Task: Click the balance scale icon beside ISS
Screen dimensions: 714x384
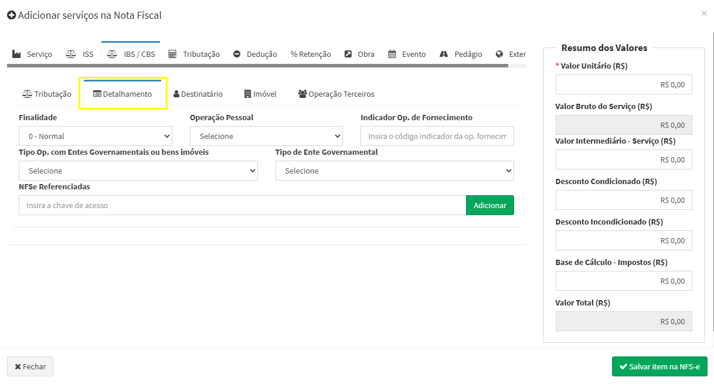Action: point(71,54)
